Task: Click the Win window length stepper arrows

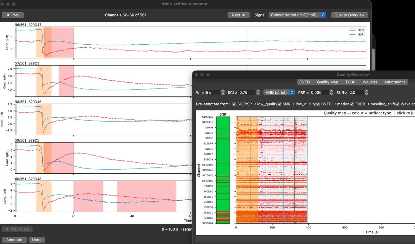Action: point(223,92)
